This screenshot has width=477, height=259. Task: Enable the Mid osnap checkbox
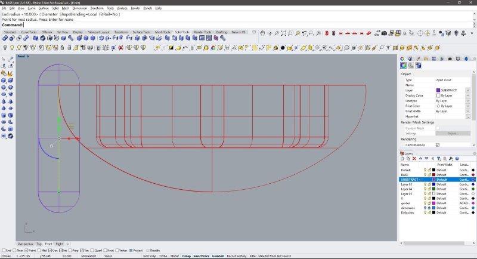click(x=38, y=251)
